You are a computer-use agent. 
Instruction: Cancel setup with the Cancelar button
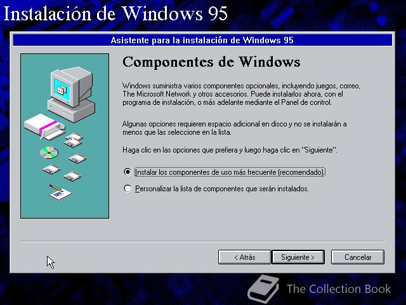click(358, 257)
